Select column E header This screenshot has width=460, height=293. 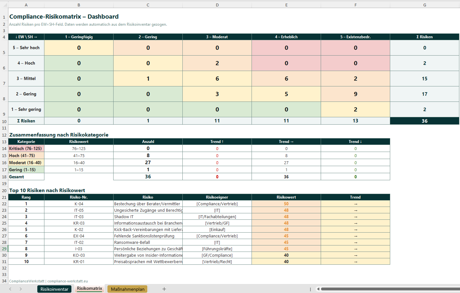(286, 5)
